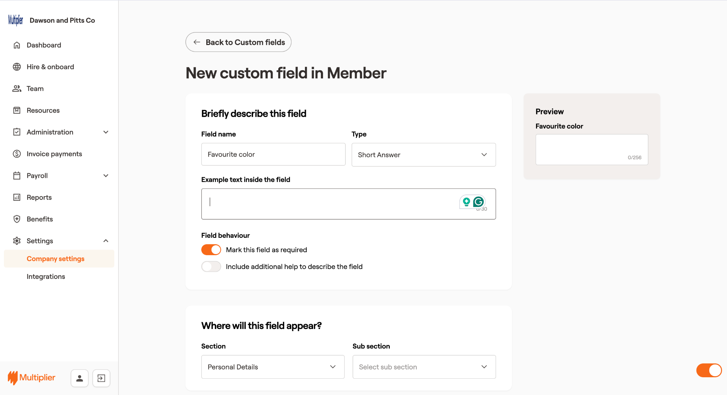Image resolution: width=727 pixels, height=395 pixels.
Task: Click the Grammarly icon in the example field
Action: [479, 202]
